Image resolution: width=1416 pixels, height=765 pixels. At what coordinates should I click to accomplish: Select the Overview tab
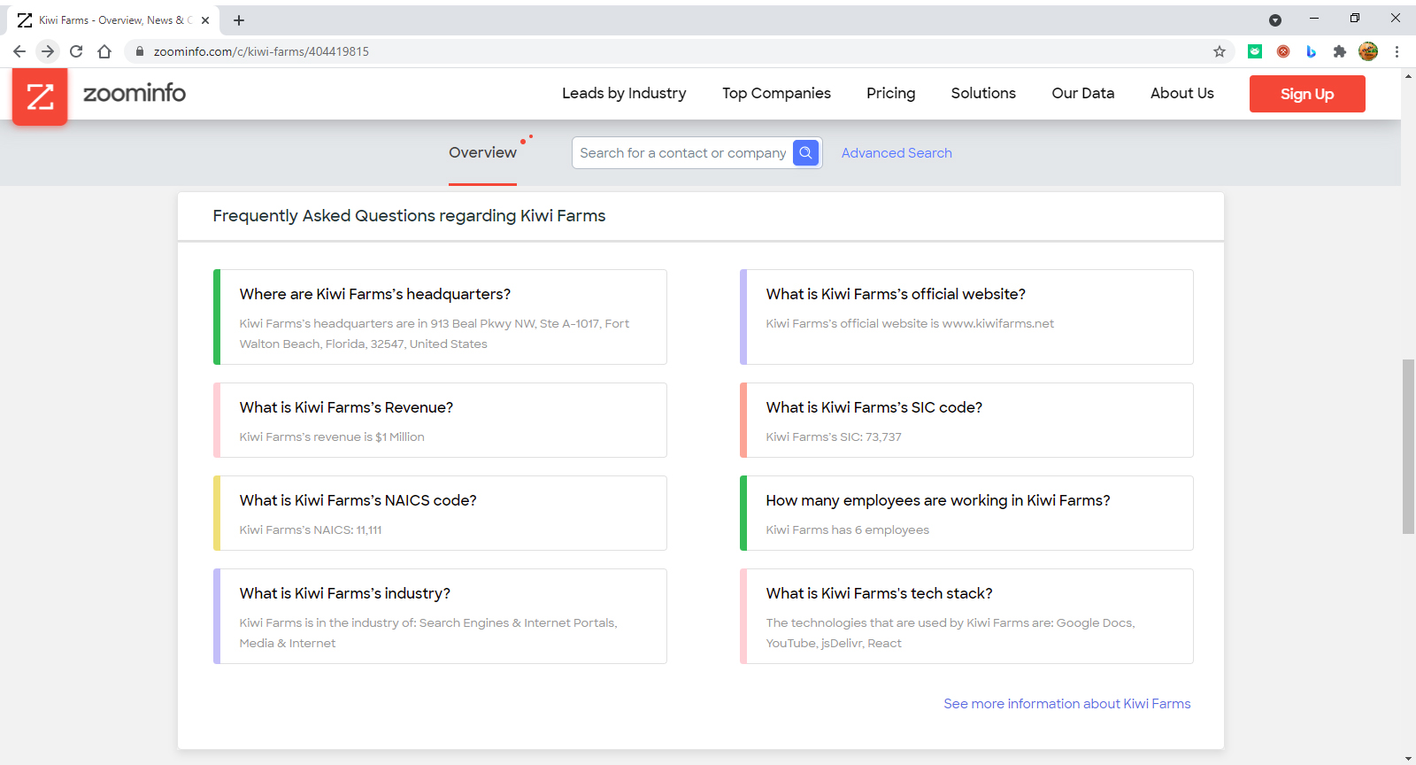point(482,152)
